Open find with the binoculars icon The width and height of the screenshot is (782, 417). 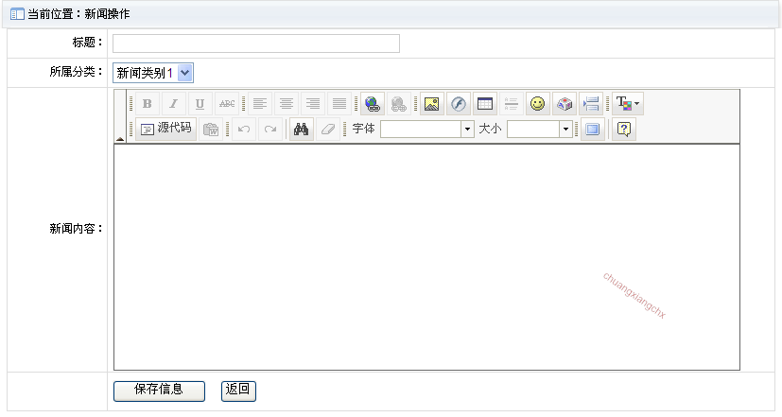point(302,129)
